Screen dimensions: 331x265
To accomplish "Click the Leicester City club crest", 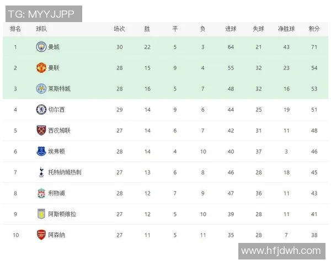I will tap(41, 89).
